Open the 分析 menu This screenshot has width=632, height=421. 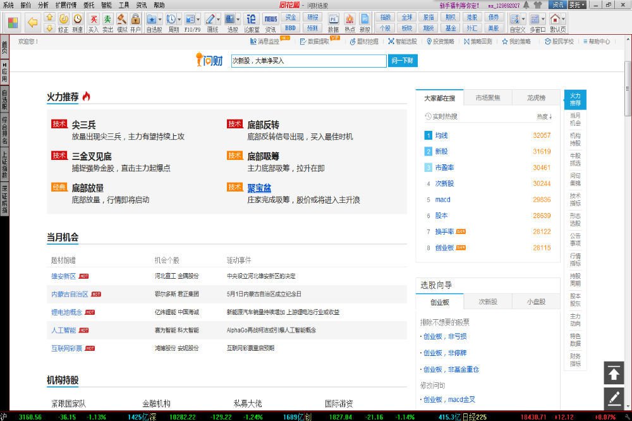point(43,5)
